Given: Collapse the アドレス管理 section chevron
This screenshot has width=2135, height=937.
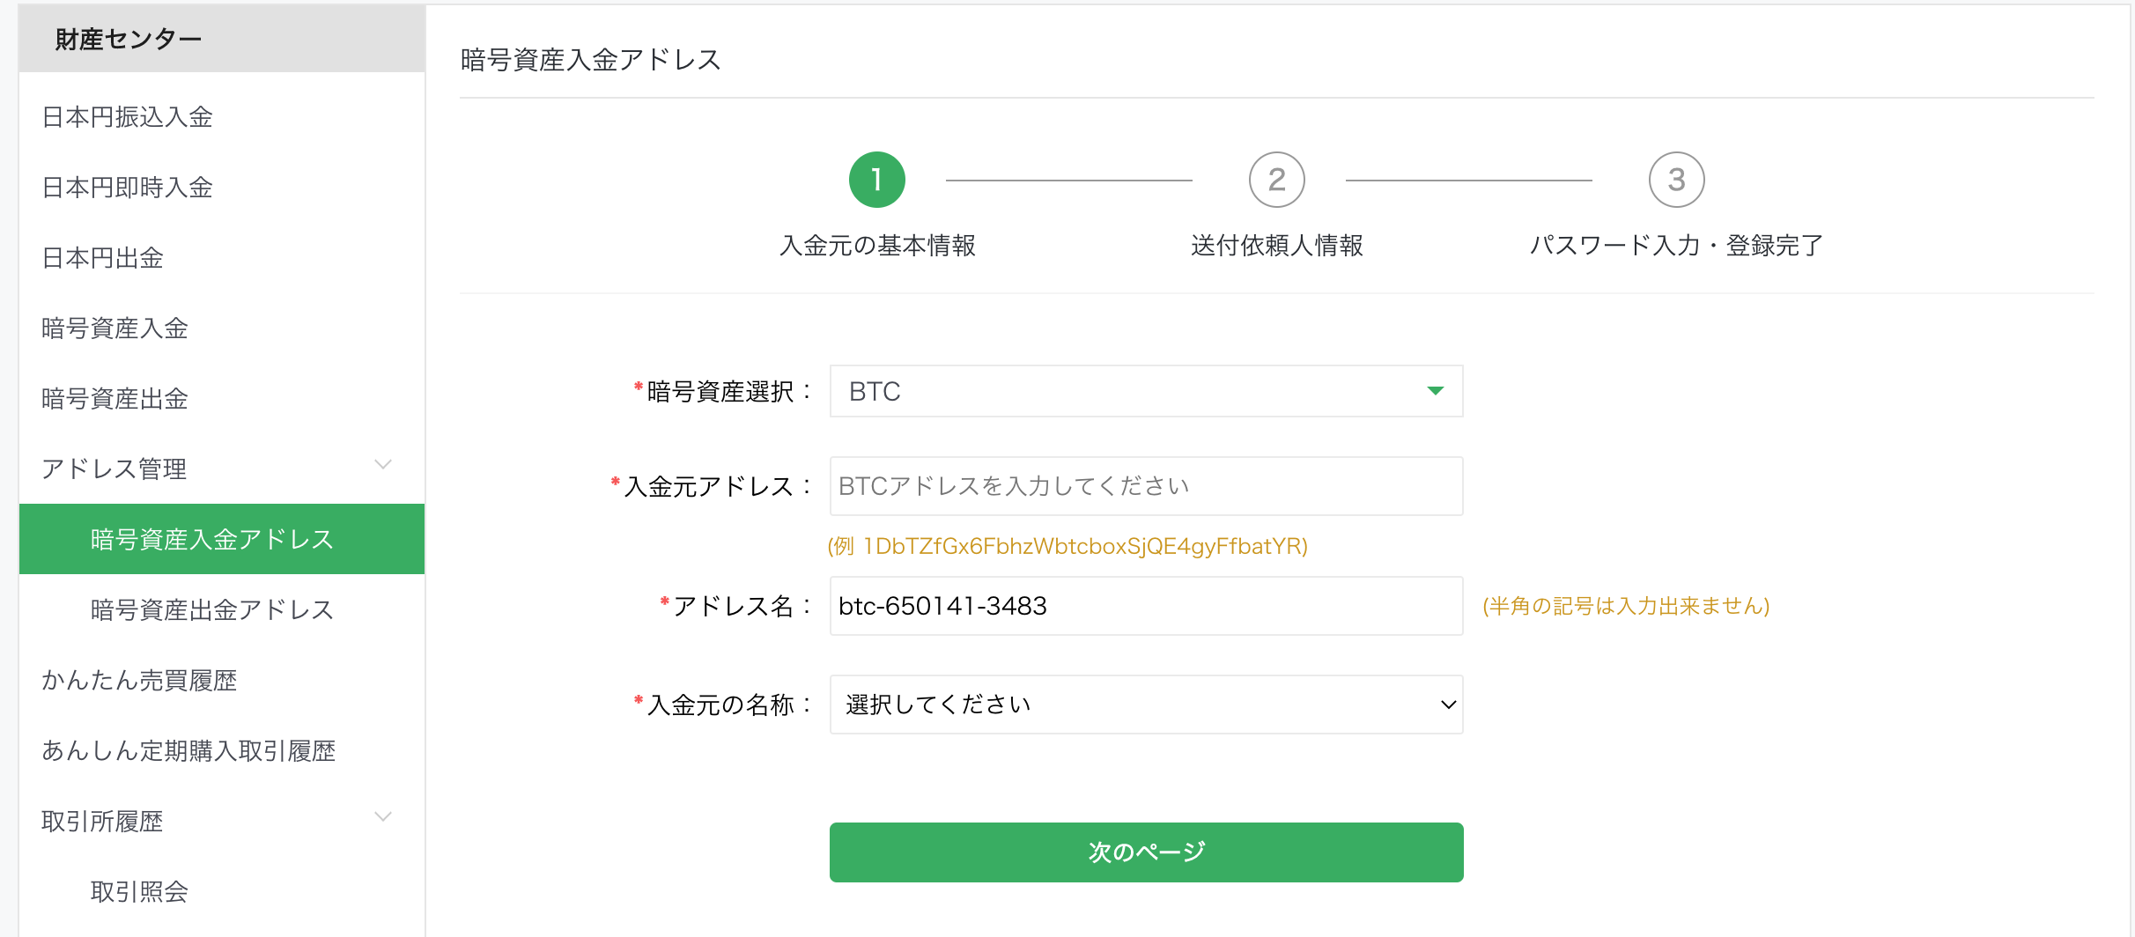Looking at the screenshot, I should [x=383, y=465].
